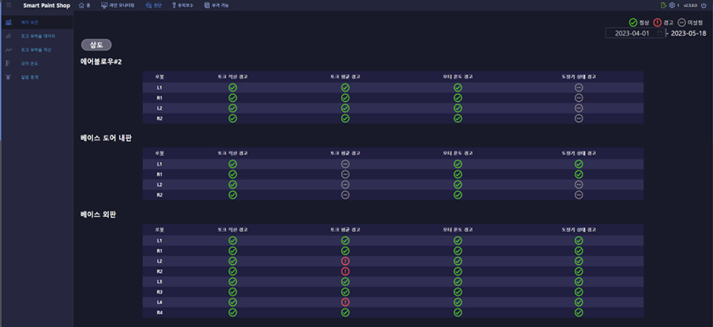Viewport: 713px width, 327px height.
Task: Click the red 경고 legend icon
Action: pyautogui.click(x=657, y=23)
